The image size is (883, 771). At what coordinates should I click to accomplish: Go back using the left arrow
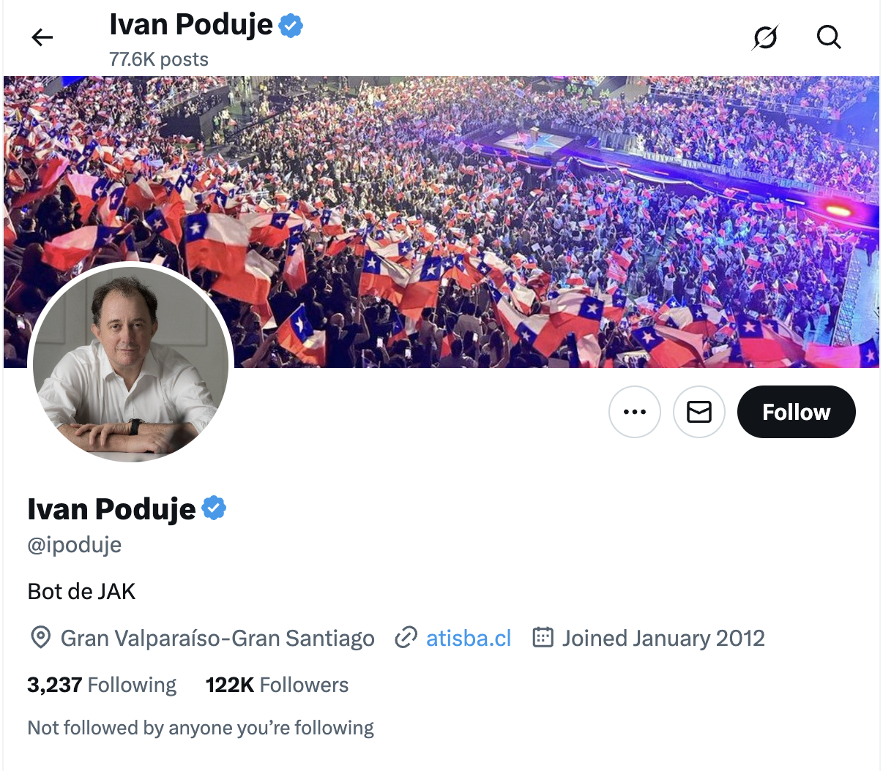(42, 37)
